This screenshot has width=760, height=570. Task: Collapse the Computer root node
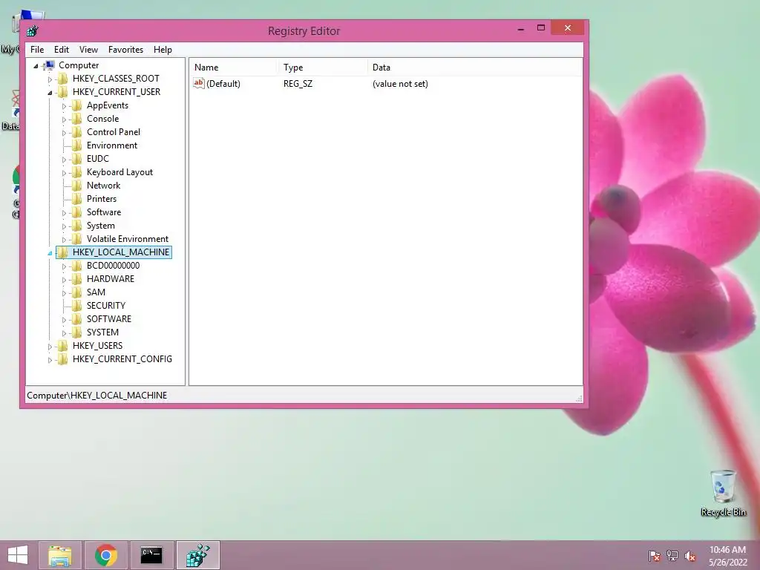[x=36, y=65]
